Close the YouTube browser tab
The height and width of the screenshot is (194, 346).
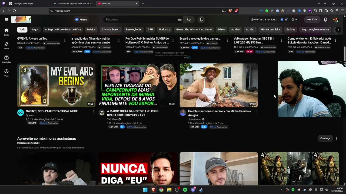[137, 4]
